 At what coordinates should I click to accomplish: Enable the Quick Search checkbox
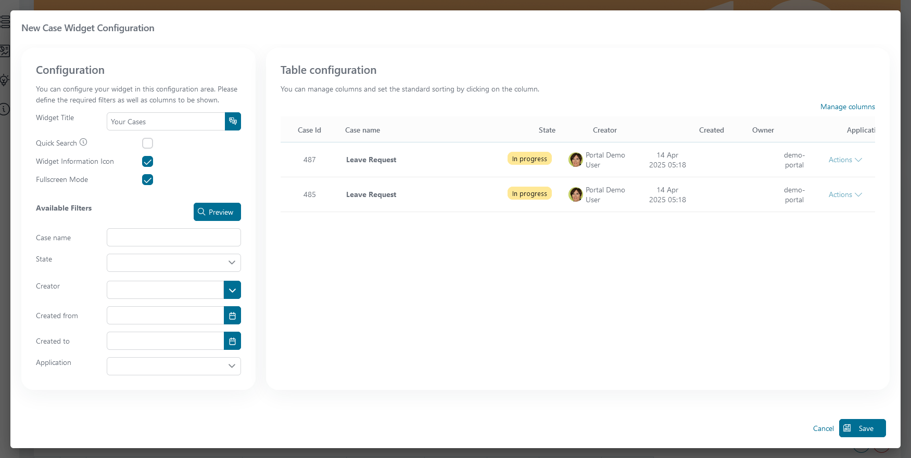pos(147,143)
